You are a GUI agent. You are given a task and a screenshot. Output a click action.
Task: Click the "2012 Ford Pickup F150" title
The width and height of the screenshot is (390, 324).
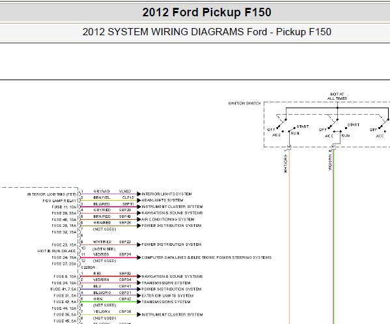[206, 12]
